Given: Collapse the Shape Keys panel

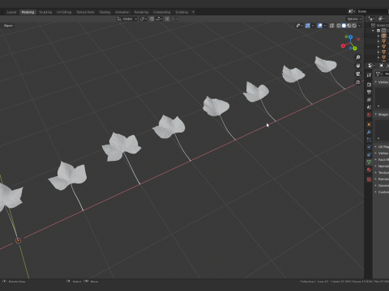Looking at the screenshot, I should [x=382, y=115].
